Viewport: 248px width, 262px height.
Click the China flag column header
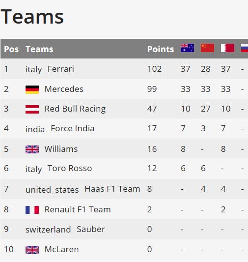coord(207,48)
